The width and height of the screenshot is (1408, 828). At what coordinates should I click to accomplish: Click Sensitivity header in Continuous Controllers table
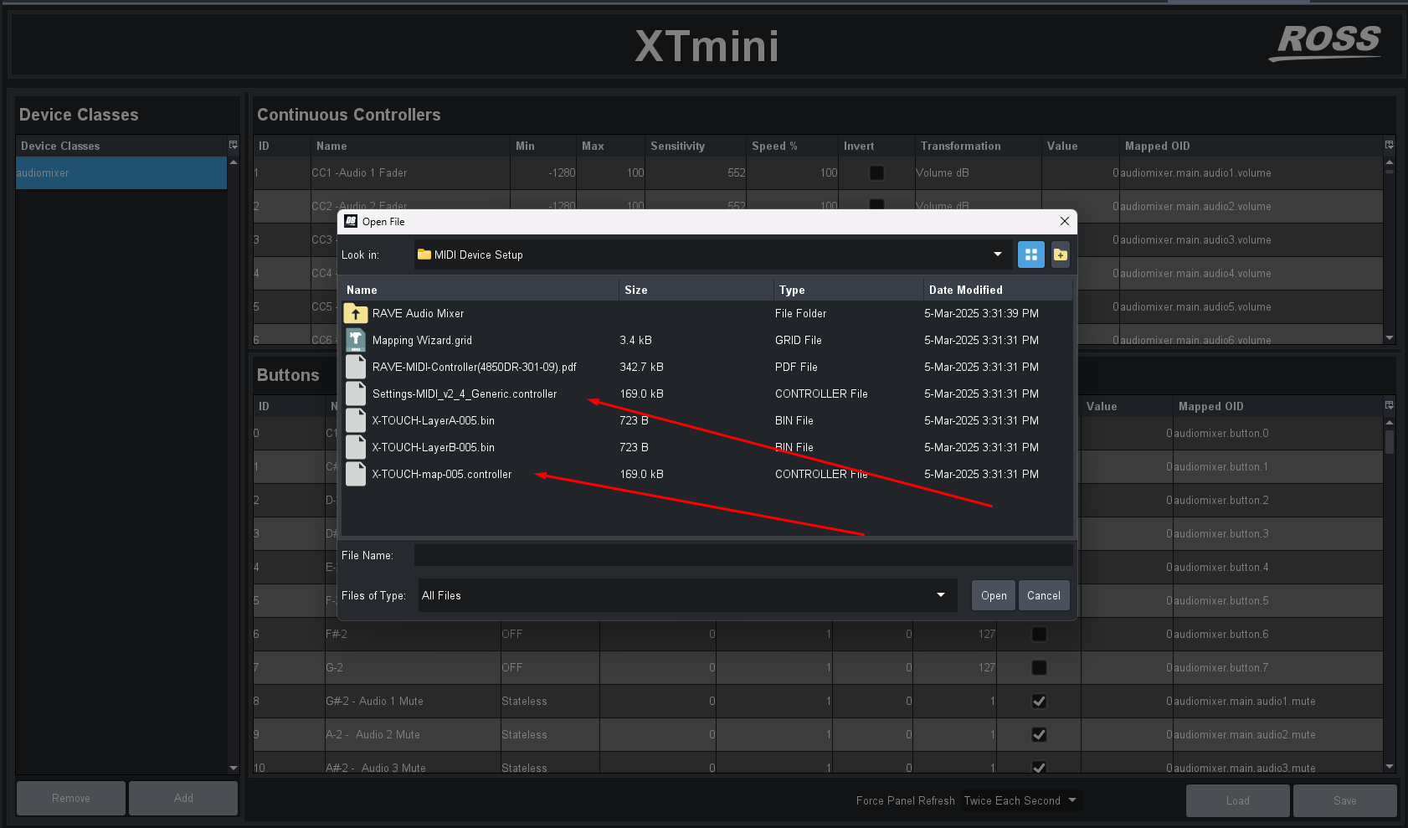coord(695,146)
